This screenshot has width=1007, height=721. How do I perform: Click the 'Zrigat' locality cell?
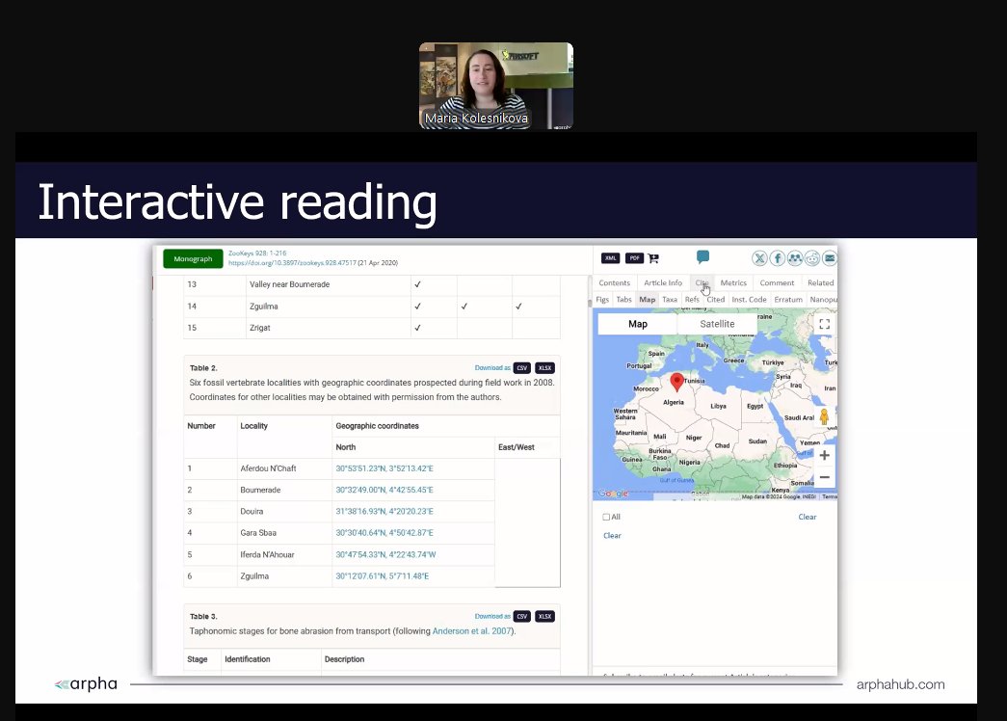click(328, 328)
